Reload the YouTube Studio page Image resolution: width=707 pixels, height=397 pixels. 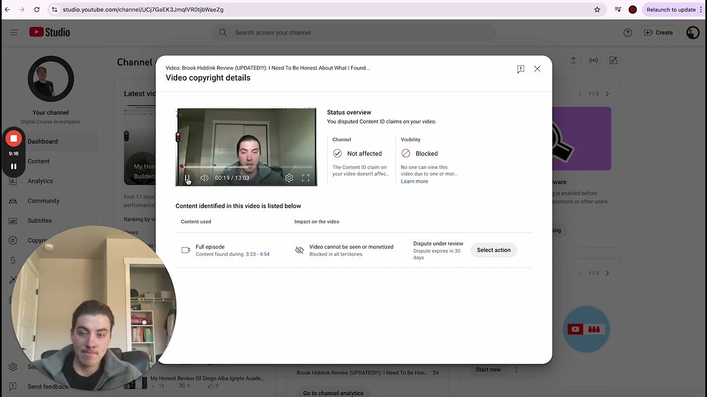[x=36, y=9]
